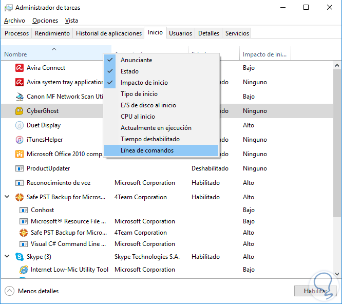Enable the E/S de disco al inicio column
The width and height of the screenshot is (342, 304).
point(161,105)
